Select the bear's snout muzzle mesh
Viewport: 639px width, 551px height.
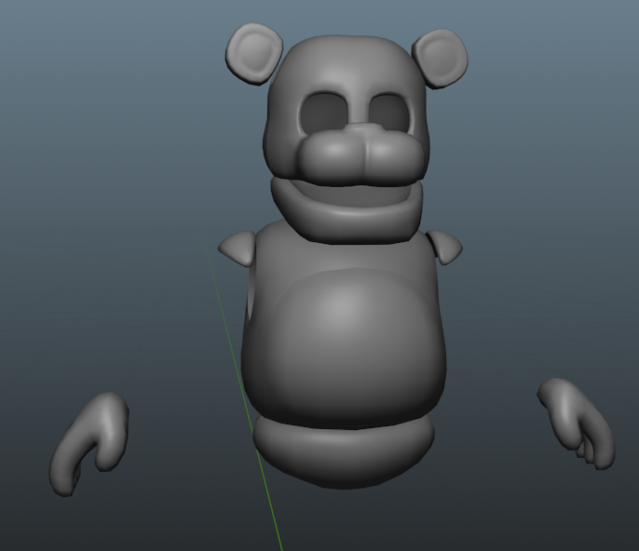[360, 160]
